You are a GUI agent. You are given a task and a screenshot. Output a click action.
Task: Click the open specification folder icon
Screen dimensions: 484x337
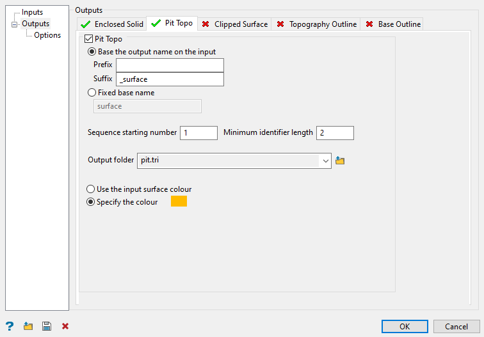pyautogui.click(x=28, y=326)
